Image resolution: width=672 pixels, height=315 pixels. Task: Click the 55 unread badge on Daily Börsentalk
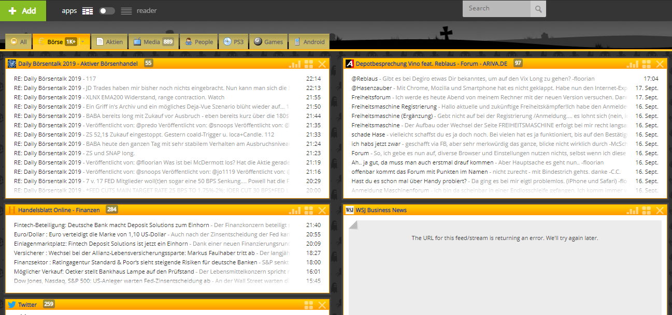149,63
